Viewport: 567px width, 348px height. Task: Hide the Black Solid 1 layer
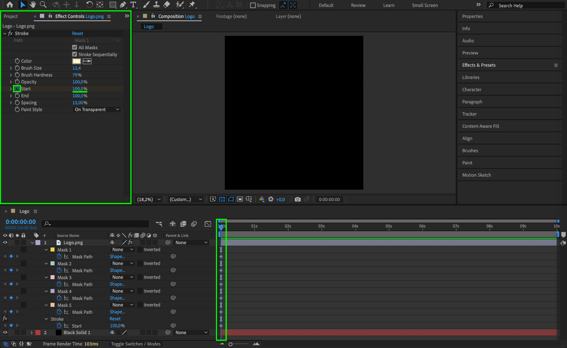pyautogui.click(x=5, y=333)
